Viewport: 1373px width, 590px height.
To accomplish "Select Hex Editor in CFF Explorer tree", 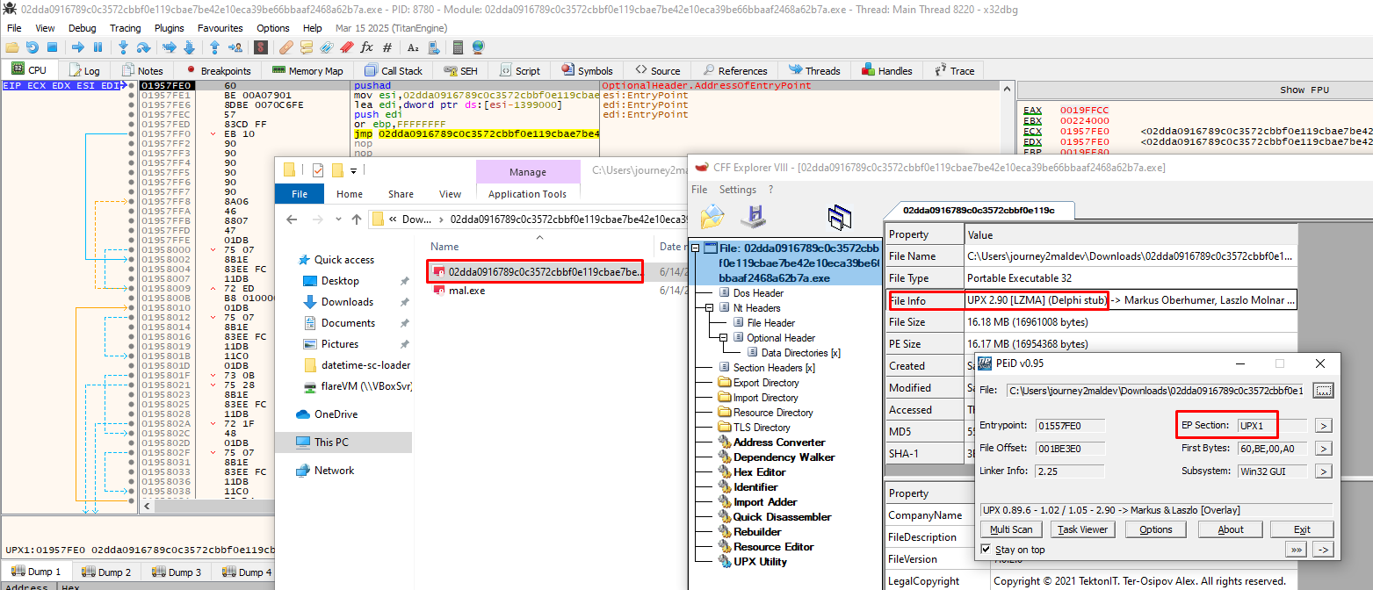I will click(758, 472).
